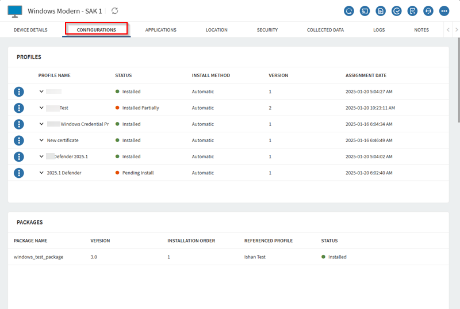
Task: Expand the Windows Credential profile row
Action: pyautogui.click(x=41, y=124)
